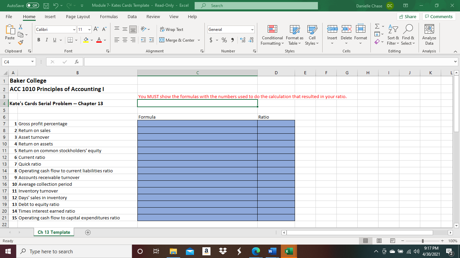The height and width of the screenshot is (258, 460).
Task: Open Word from the Windows taskbar
Action: click(x=272, y=251)
